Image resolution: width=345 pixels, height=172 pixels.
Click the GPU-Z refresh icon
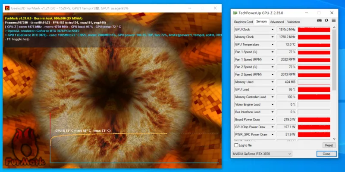point(326,20)
